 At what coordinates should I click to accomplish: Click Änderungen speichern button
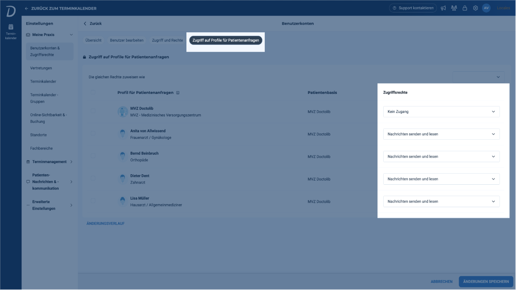[x=486, y=281]
